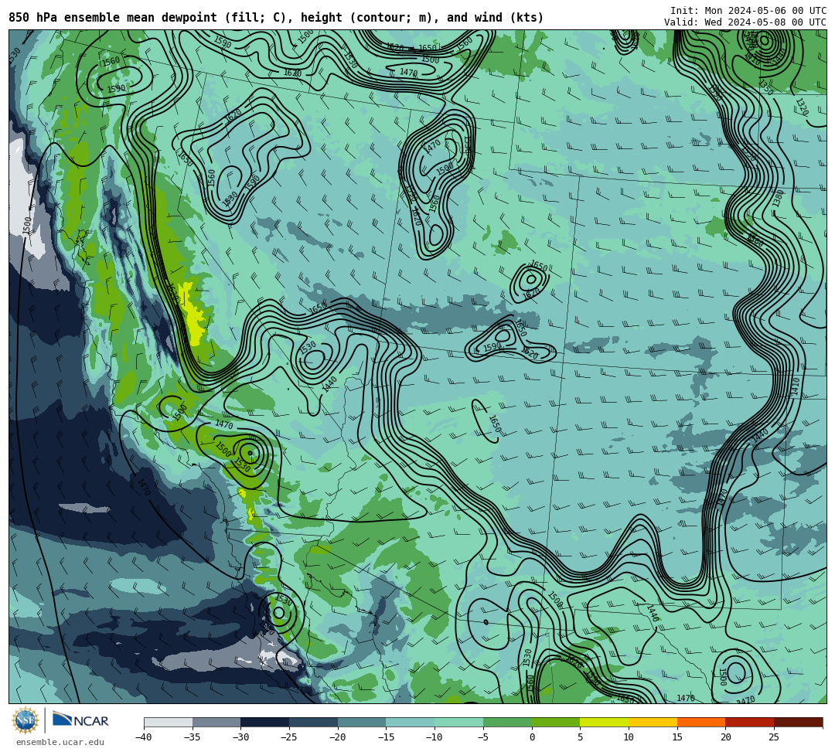
Task: Click the 1380 height contour label
Action: pos(778,199)
